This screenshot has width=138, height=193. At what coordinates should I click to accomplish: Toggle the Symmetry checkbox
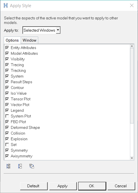(x=7, y=150)
